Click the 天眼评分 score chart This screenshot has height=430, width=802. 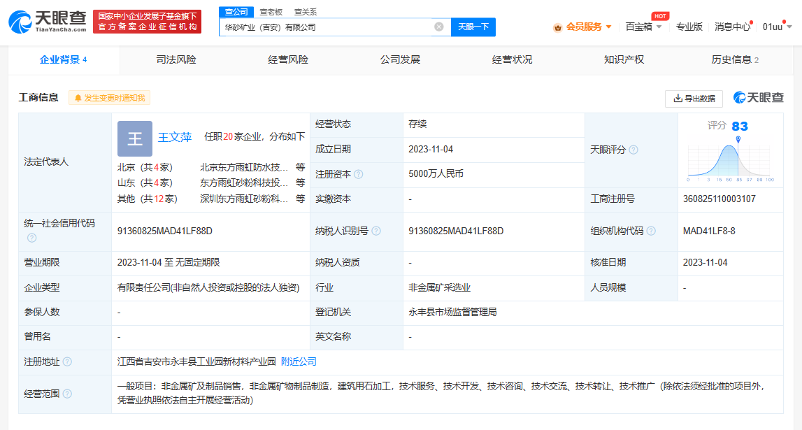coord(731,160)
